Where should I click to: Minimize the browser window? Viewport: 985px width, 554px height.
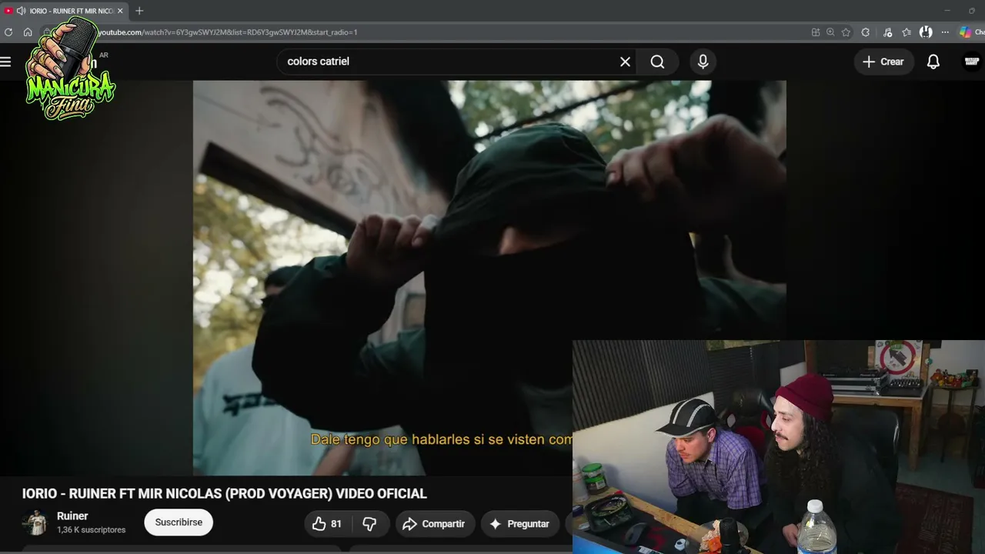(x=947, y=11)
